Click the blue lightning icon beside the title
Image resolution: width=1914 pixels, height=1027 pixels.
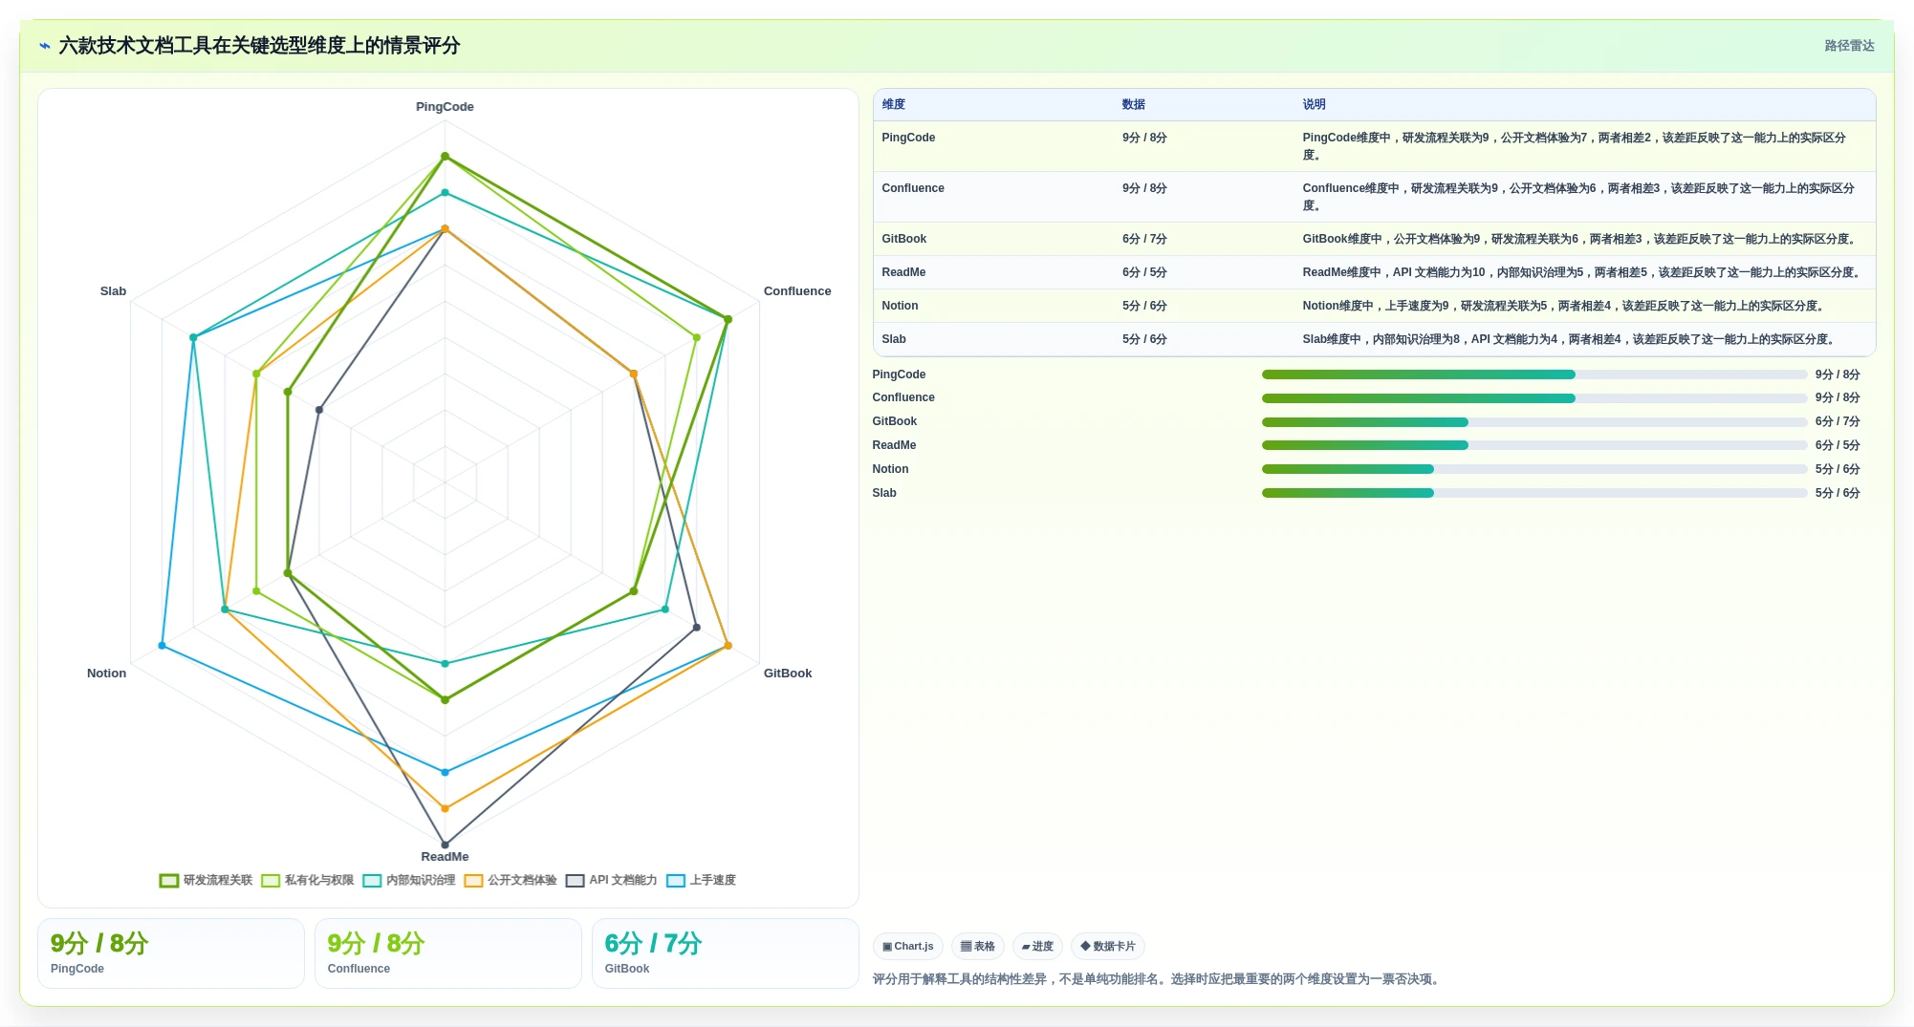pos(45,46)
